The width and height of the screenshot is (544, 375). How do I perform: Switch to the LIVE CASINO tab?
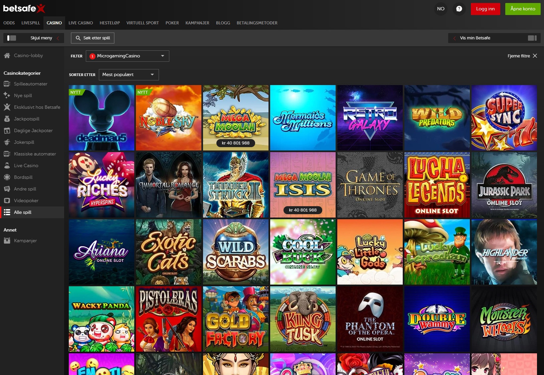click(x=80, y=23)
